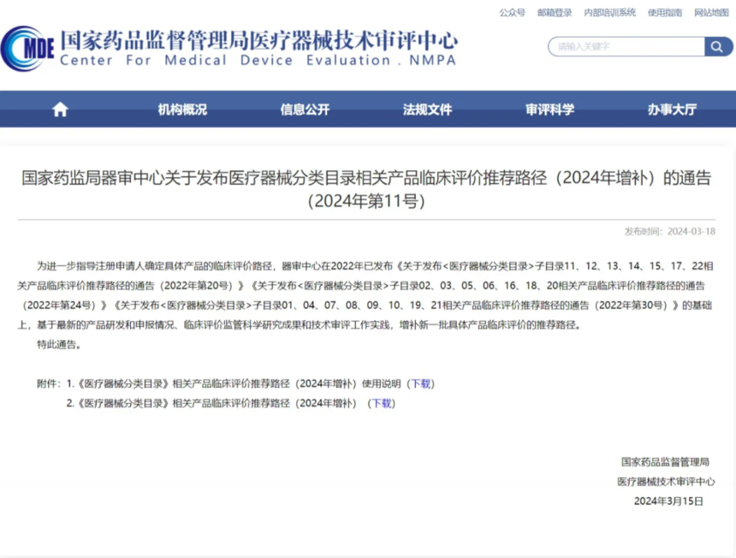Image resolution: width=736 pixels, height=558 pixels.
Task: Open the 邮箱登录 link
Action: tap(555, 13)
